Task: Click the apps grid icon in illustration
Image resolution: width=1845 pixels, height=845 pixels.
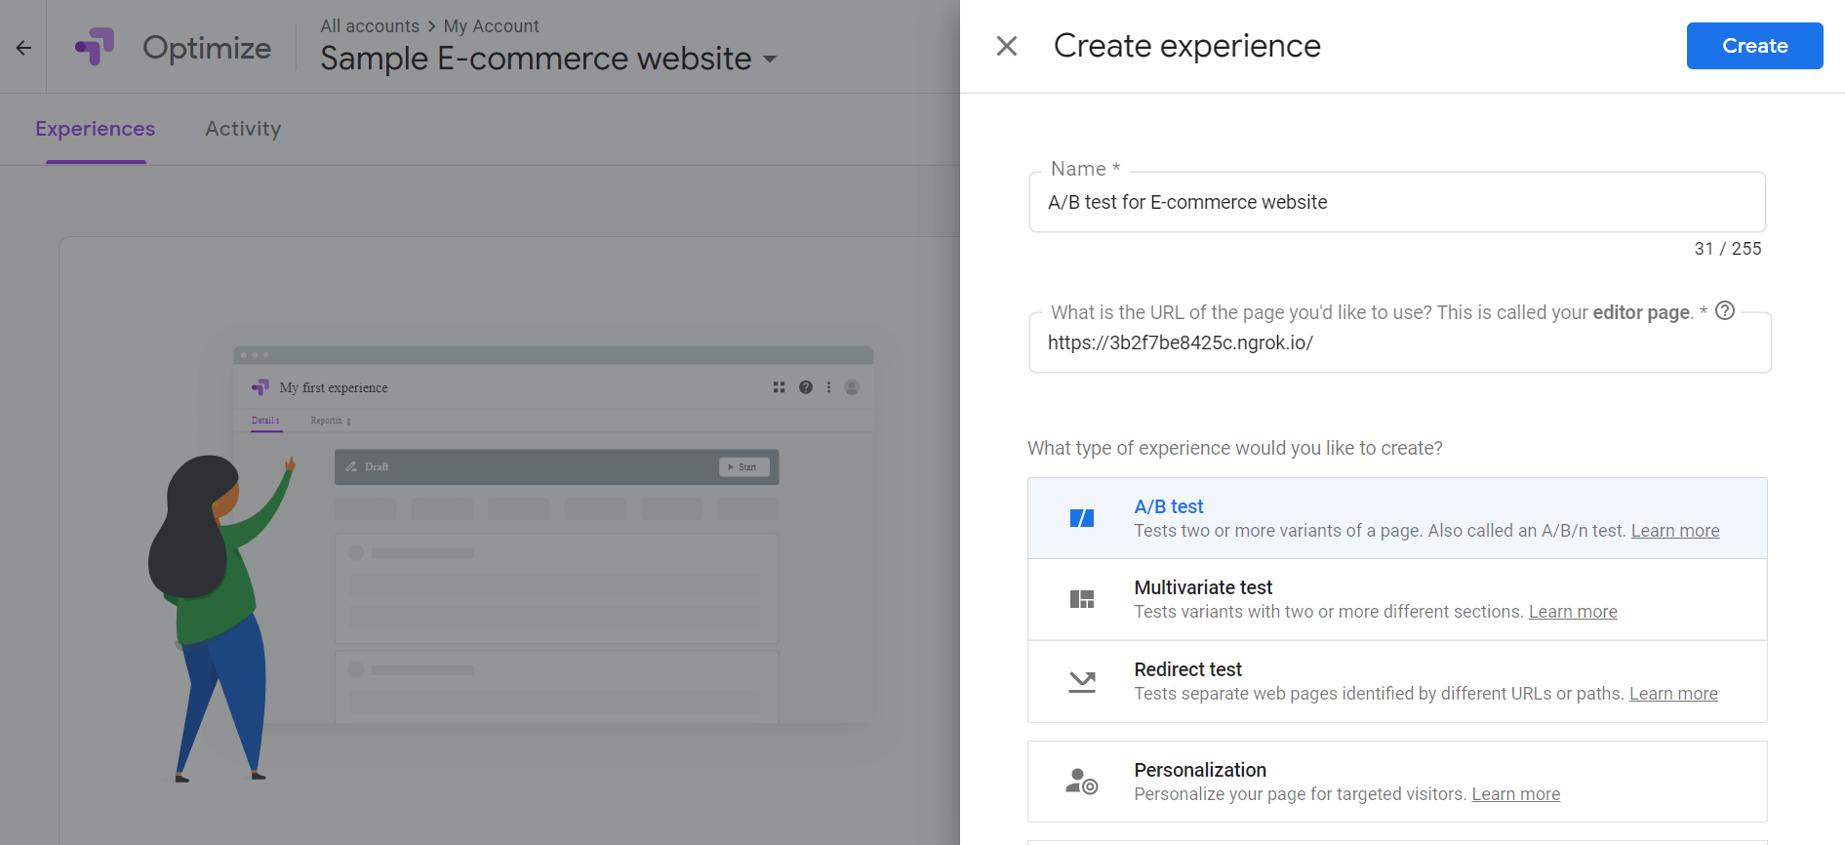Action: tap(779, 387)
